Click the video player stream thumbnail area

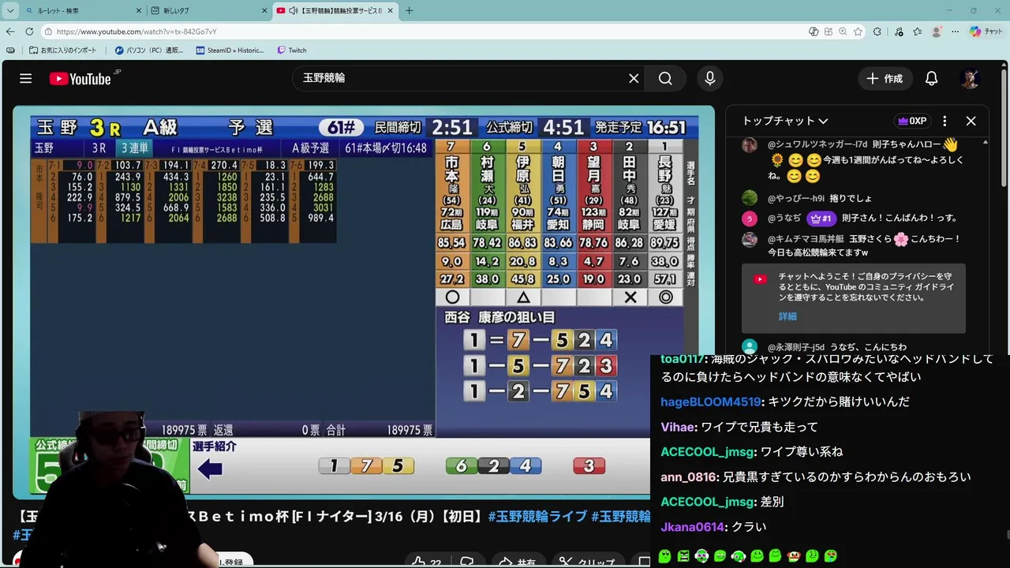364,302
